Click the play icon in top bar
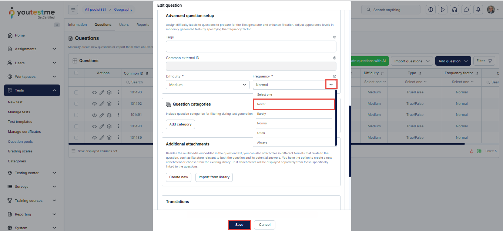Image resolution: width=503 pixels, height=231 pixels. click(x=442, y=10)
